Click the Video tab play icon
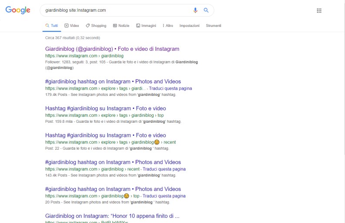Image resolution: width=345 pixels, height=223 pixels. click(x=67, y=26)
